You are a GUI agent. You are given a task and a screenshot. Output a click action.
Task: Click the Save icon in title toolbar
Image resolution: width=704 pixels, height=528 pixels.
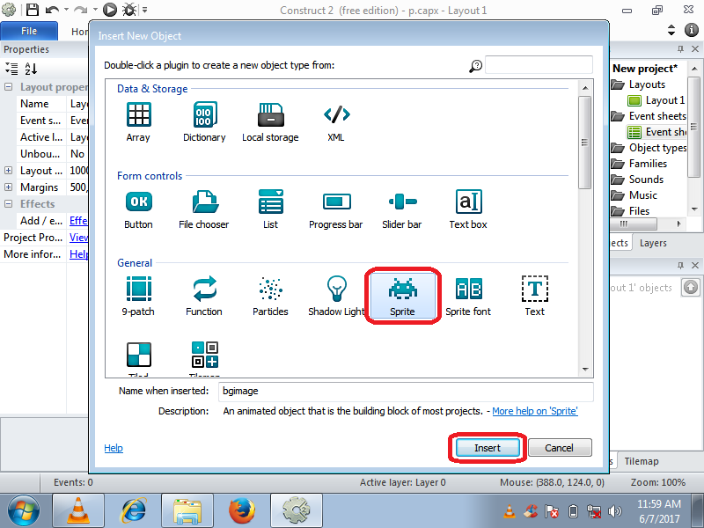click(x=32, y=10)
